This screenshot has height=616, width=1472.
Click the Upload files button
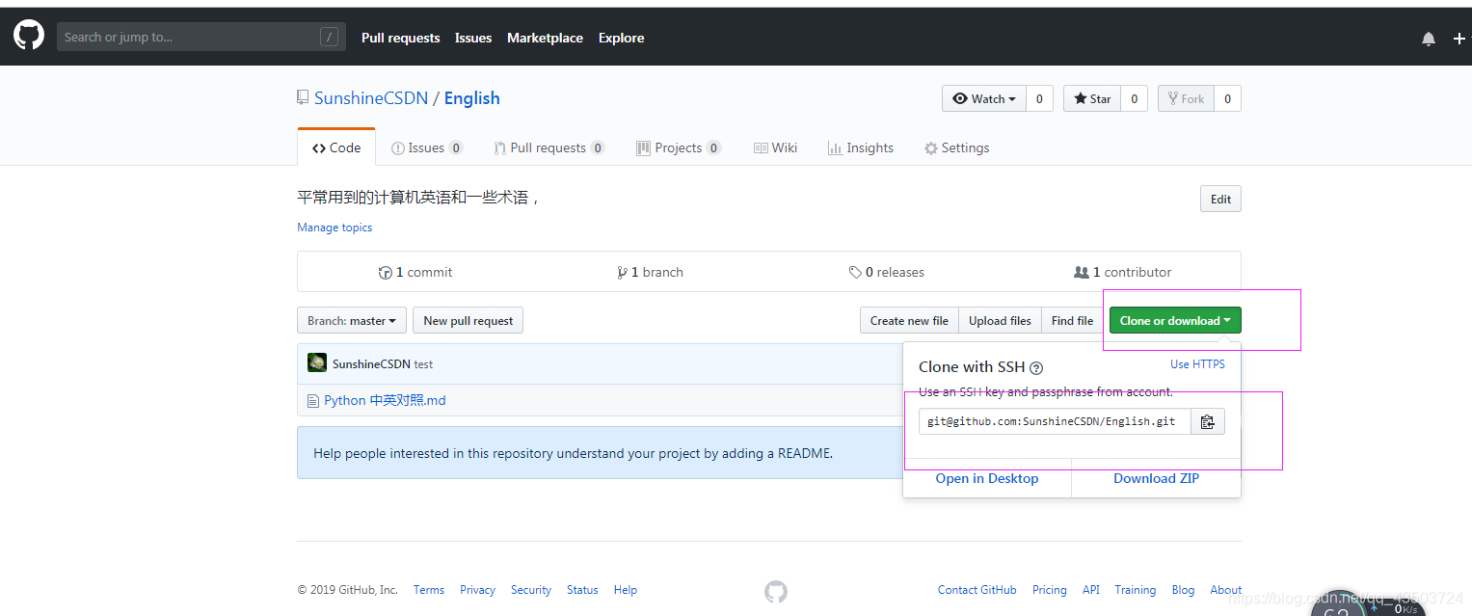point(1000,320)
